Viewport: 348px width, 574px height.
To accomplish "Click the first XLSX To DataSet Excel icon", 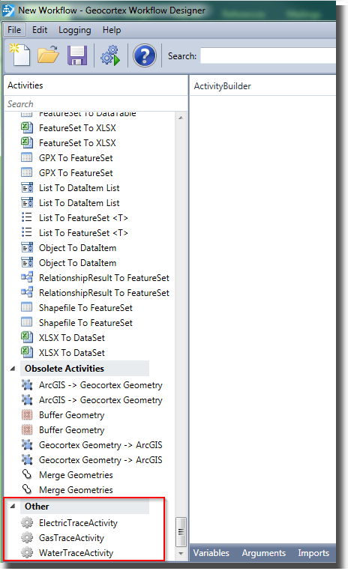I will point(27,337).
